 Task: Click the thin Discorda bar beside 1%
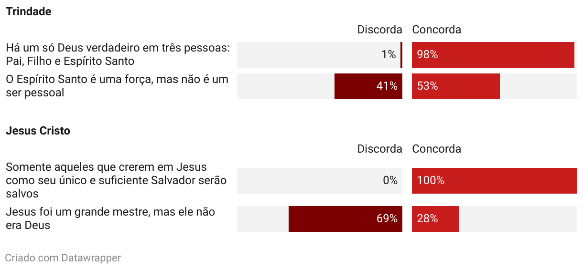coord(401,55)
